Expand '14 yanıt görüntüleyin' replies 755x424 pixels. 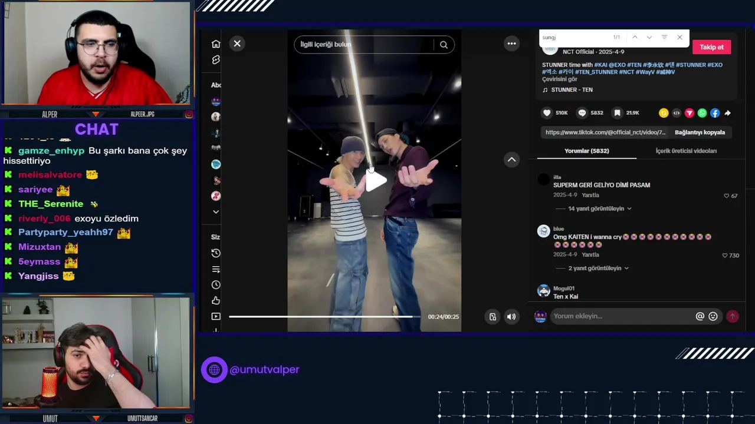(x=596, y=208)
